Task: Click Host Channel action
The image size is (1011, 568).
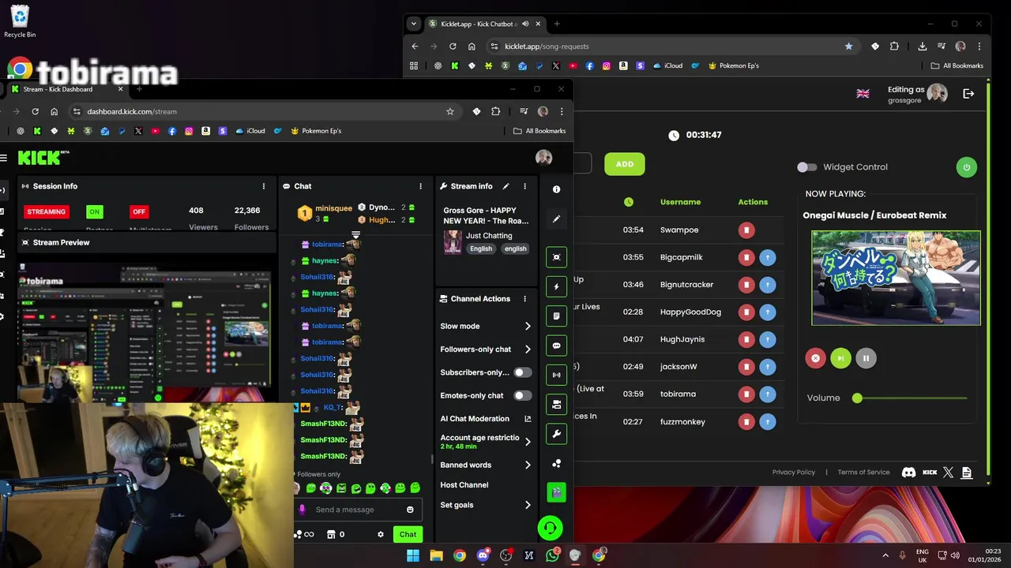Action: (x=464, y=485)
